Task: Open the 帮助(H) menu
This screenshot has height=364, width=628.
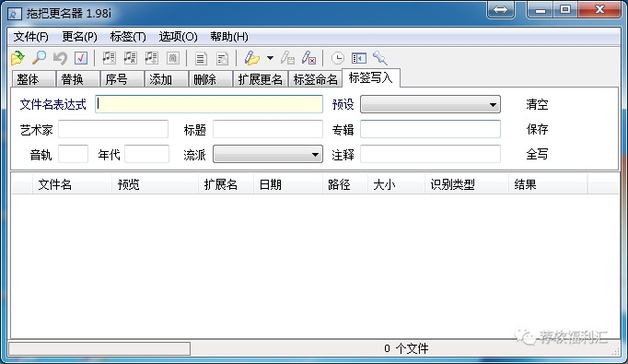Action: pos(229,37)
